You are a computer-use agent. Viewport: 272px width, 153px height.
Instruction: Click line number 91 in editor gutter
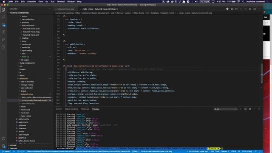click(x=58, y=66)
